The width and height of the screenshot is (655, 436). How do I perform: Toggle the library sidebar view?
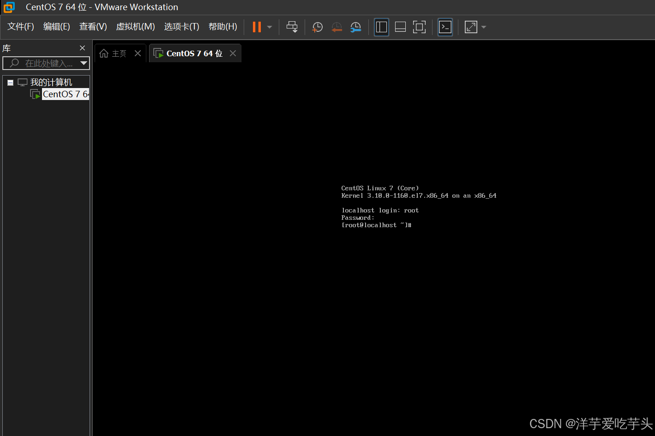(x=381, y=27)
